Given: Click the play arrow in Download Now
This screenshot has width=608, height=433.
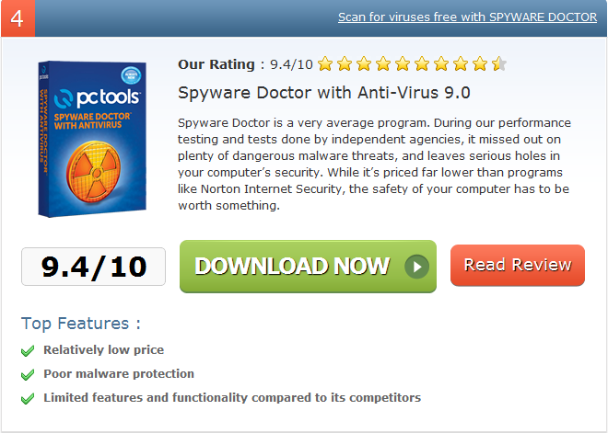Looking at the screenshot, I should (416, 267).
